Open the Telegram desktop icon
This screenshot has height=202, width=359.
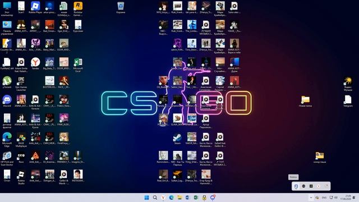tap(348, 101)
